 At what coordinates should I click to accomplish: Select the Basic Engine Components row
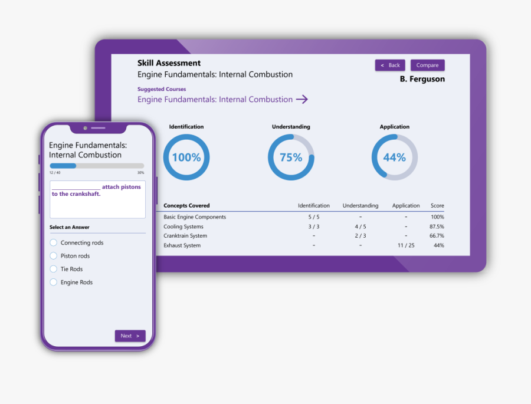(195, 217)
